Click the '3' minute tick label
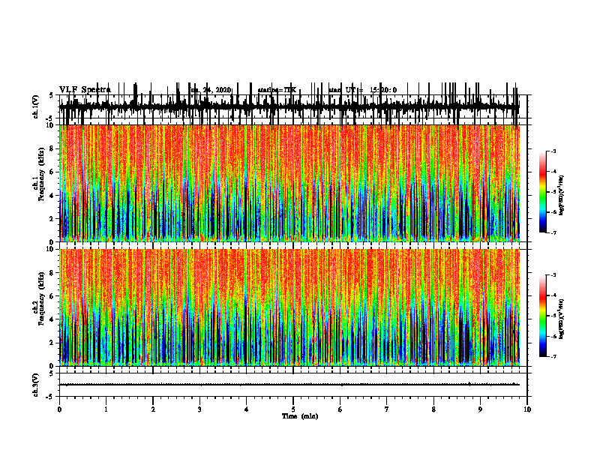 [x=199, y=409]
